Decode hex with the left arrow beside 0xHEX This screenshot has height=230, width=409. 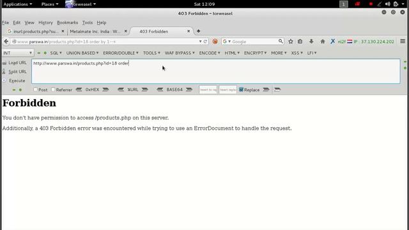click(79, 89)
